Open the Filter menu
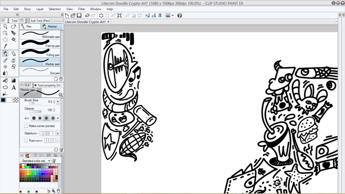Viewport: 345px width, 194px height. (81, 9)
